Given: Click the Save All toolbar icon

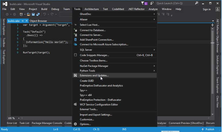Looking at the screenshot, I should 38,14.
